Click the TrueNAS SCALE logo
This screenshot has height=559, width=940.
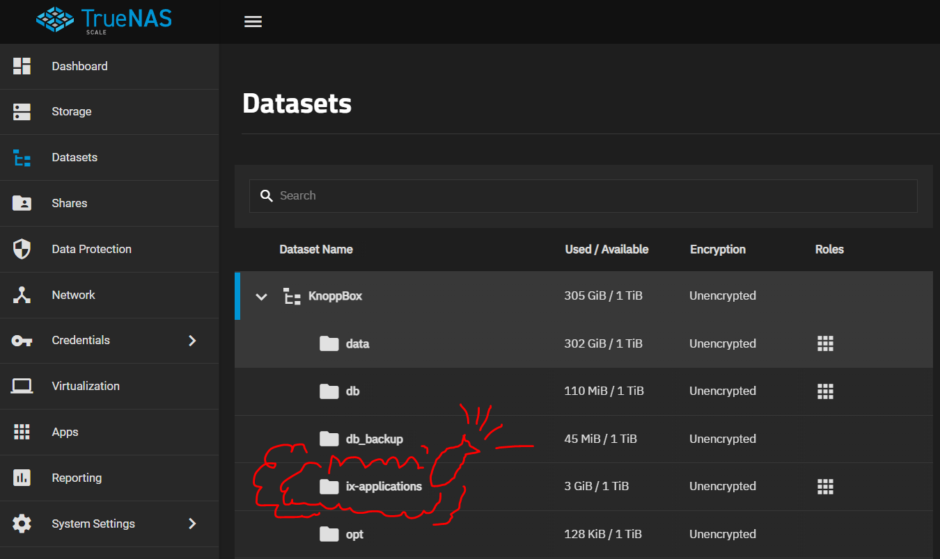pos(104,20)
